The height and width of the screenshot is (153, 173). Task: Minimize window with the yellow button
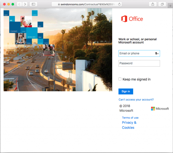click(x=9, y=4)
